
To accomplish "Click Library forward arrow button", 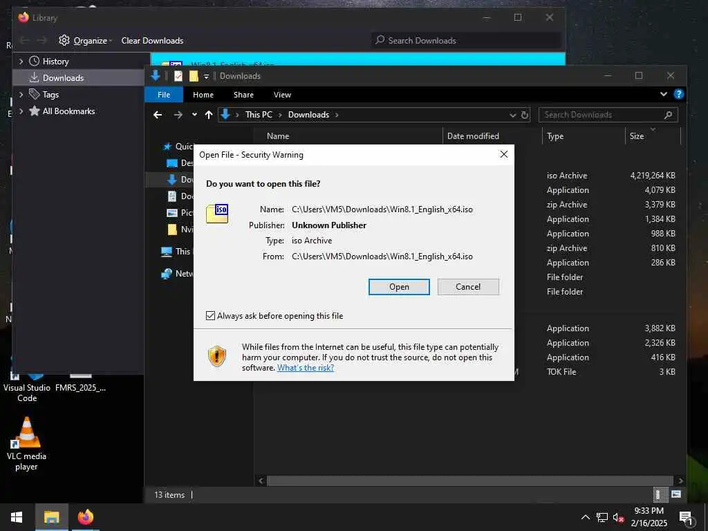I will (x=42, y=41).
